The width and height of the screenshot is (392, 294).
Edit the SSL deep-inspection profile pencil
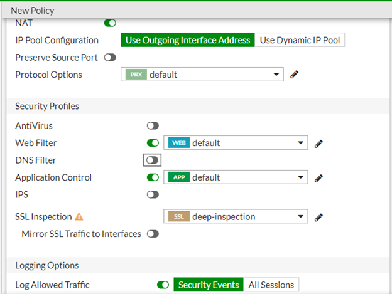(x=318, y=217)
